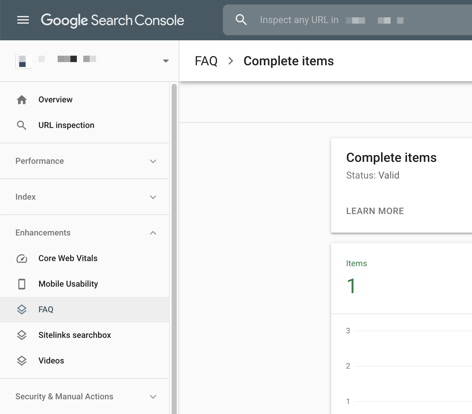
Task: Click chart axis label 2
Action: (x=348, y=366)
